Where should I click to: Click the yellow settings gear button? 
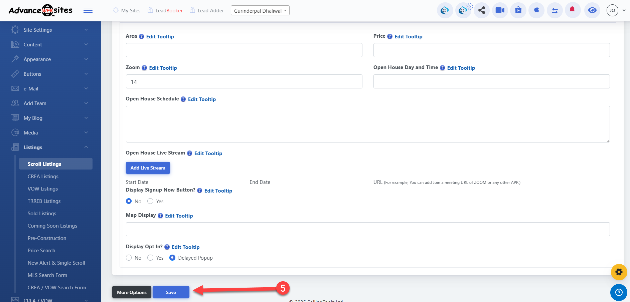pos(619,272)
